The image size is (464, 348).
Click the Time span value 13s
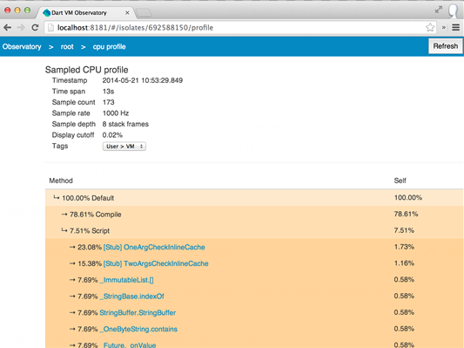coord(108,92)
